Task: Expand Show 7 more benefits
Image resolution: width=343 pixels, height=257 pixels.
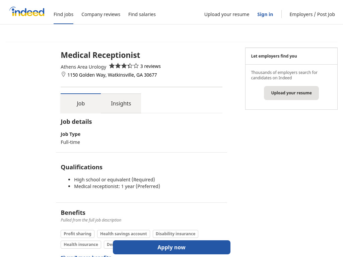Action: click(86, 256)
